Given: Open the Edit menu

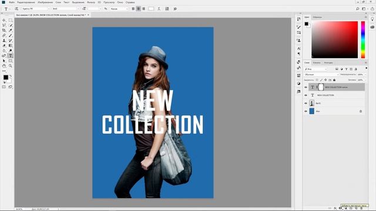Looking at the screenshot, I should (26, 2).
